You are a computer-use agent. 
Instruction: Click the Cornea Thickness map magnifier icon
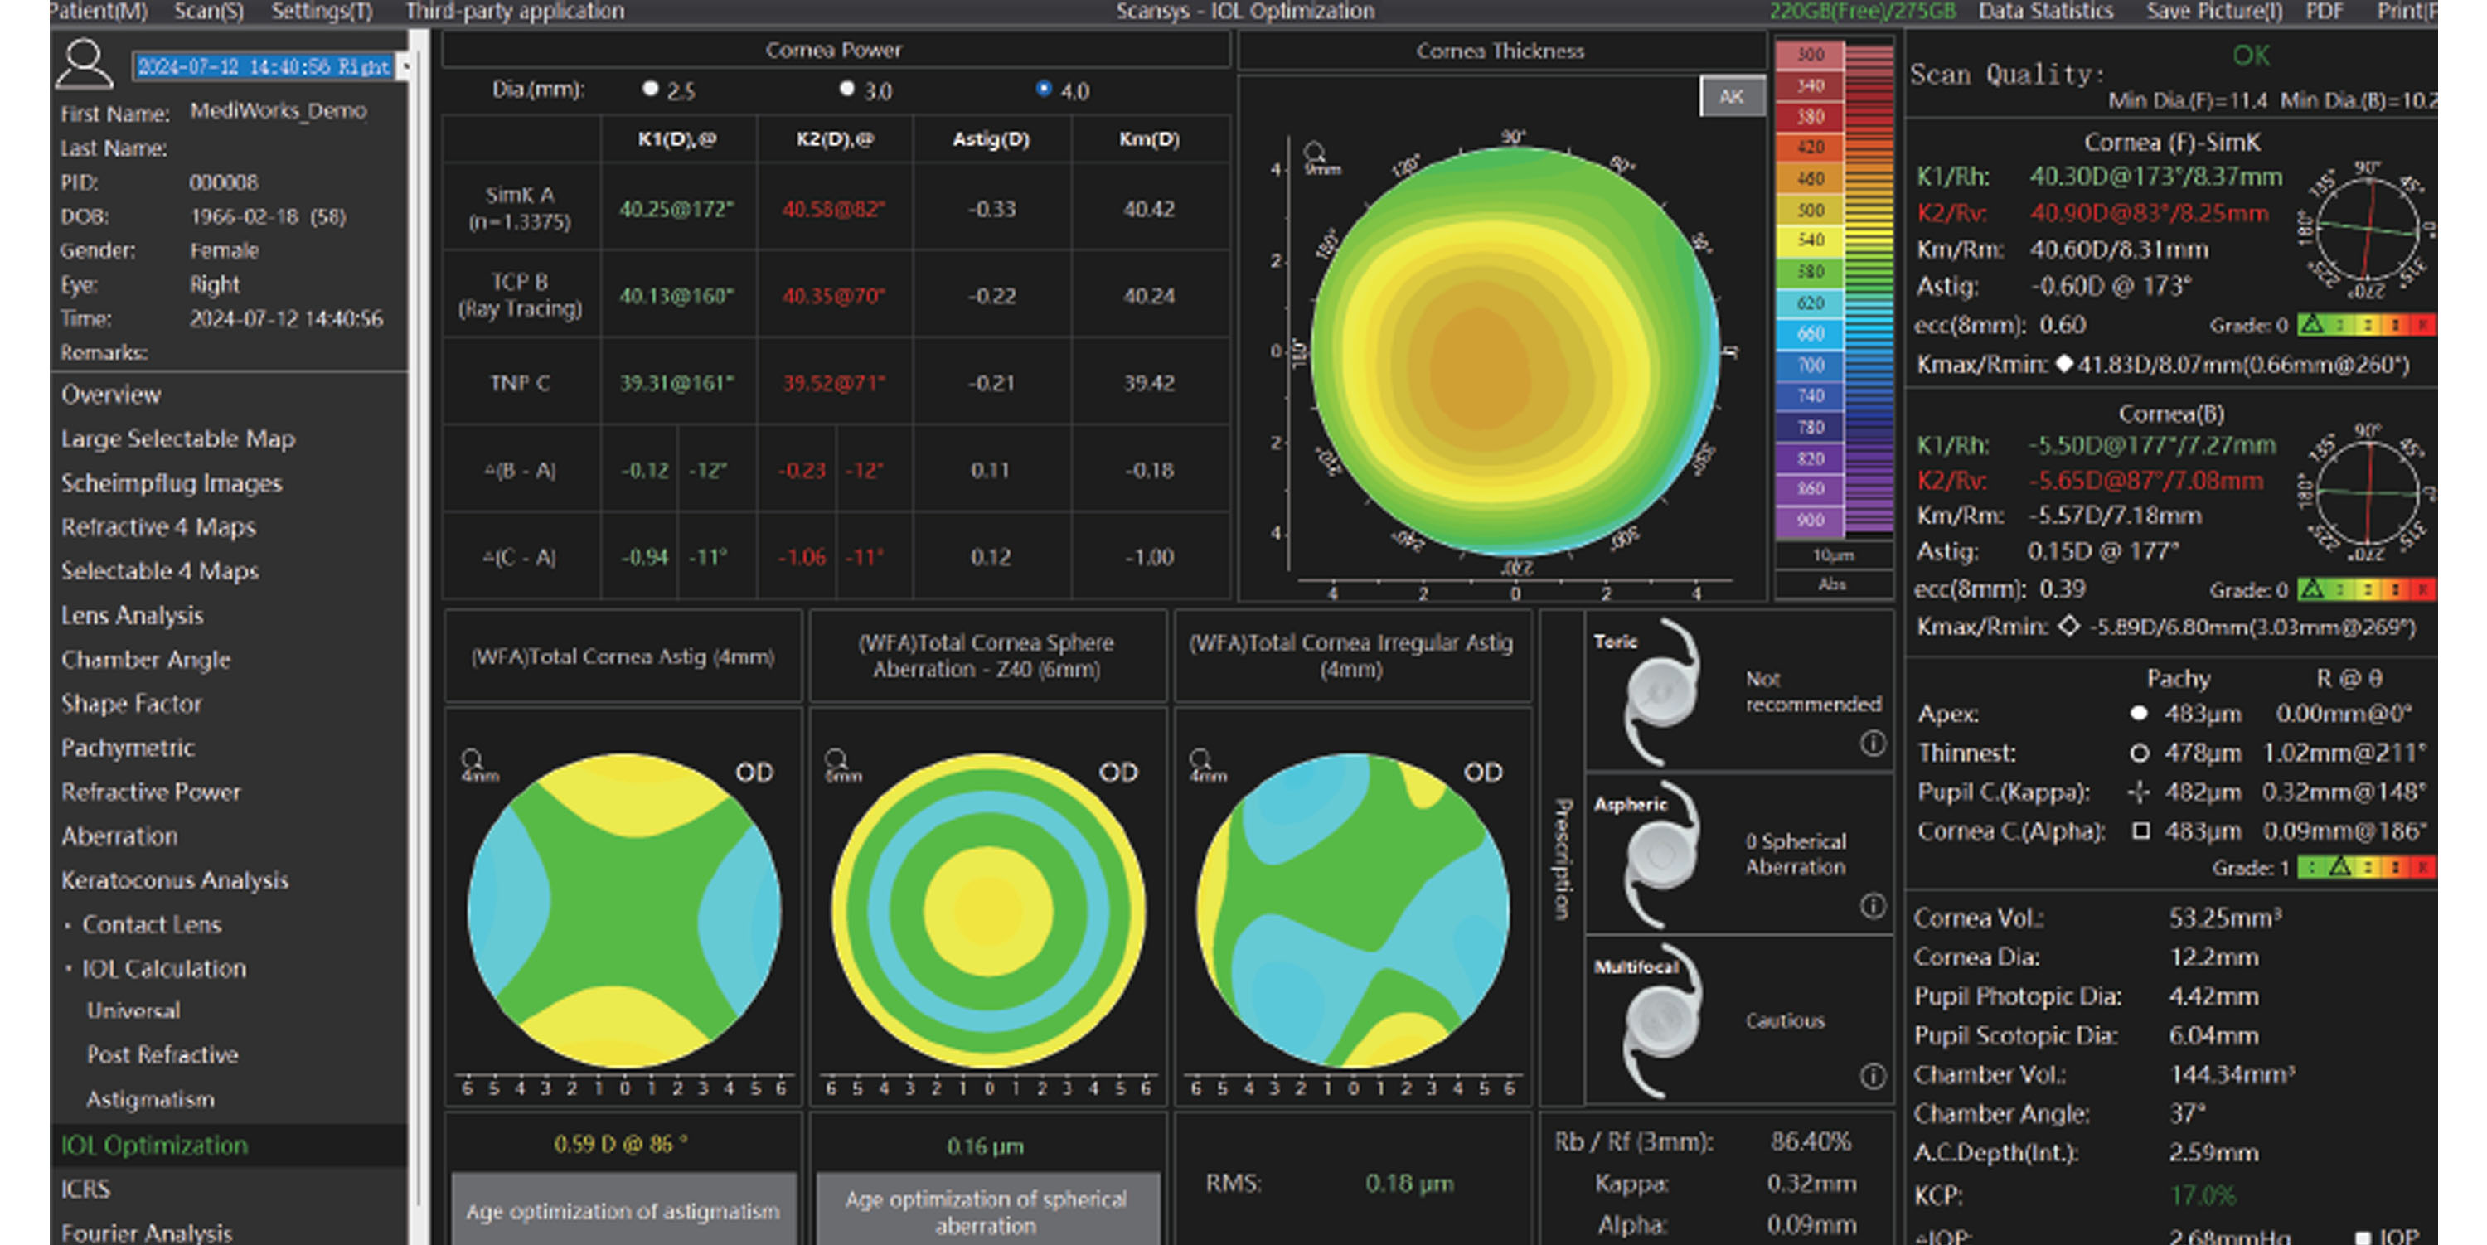coord(1314,152)
